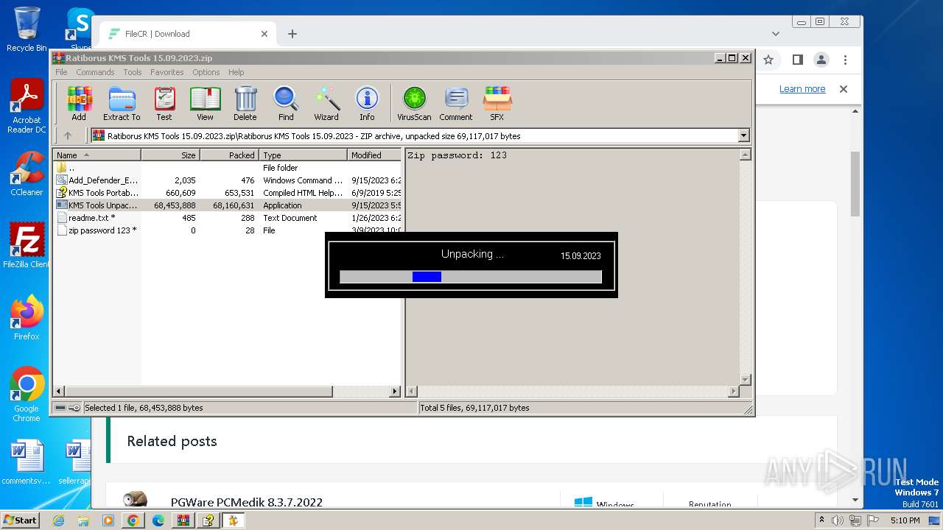Sort the list by Type column
The height and width of the screenshot is (530, 943).
click(303, 155)
